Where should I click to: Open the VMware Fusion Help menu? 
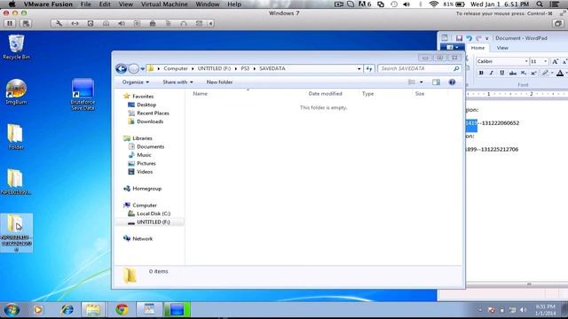click(x=234, y=4)
